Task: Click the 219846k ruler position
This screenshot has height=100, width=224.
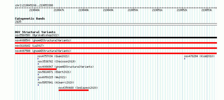Action: coord(35,10)
